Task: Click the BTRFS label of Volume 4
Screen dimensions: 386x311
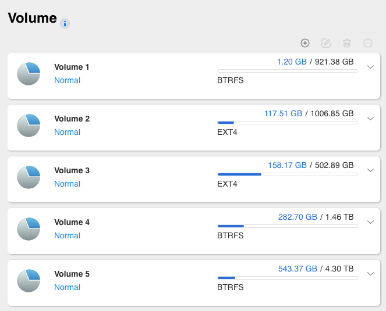Action: [231, 235]
